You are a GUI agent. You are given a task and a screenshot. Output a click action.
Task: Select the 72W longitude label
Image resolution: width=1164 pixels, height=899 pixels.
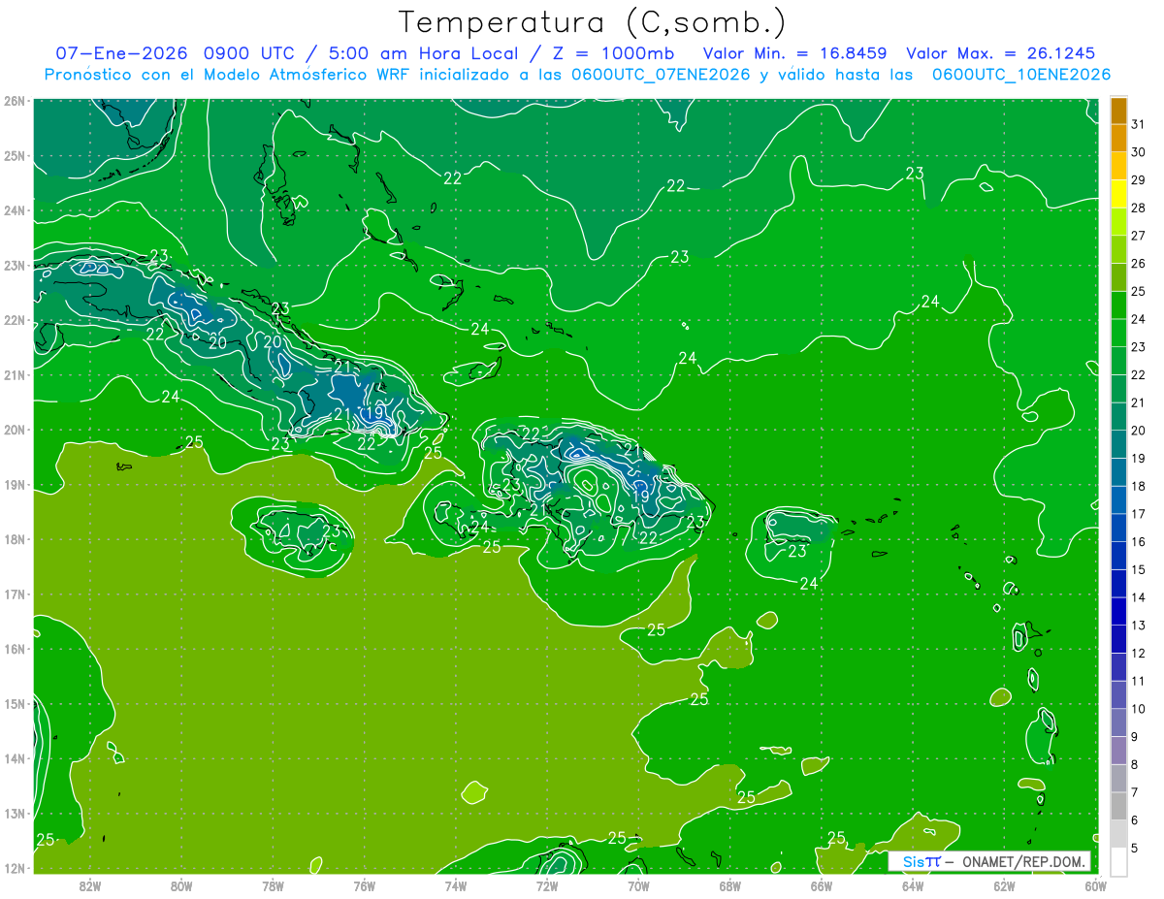click(x=547, y=885)
